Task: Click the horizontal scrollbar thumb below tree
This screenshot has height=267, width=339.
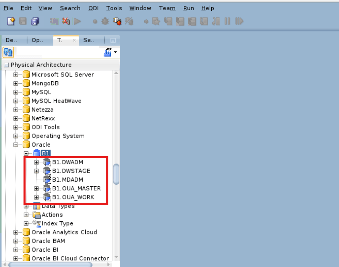Action: 50,264
